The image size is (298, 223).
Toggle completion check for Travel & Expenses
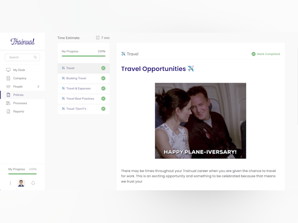(103, 88)
